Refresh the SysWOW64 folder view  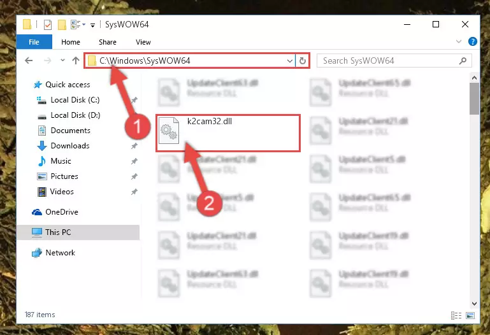tap(303, 61)
